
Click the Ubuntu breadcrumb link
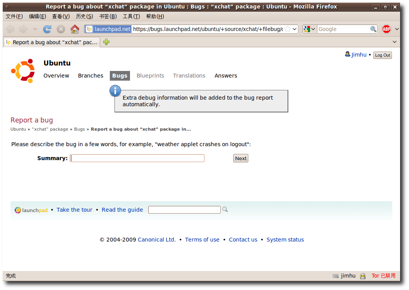(x=18, y=129)
